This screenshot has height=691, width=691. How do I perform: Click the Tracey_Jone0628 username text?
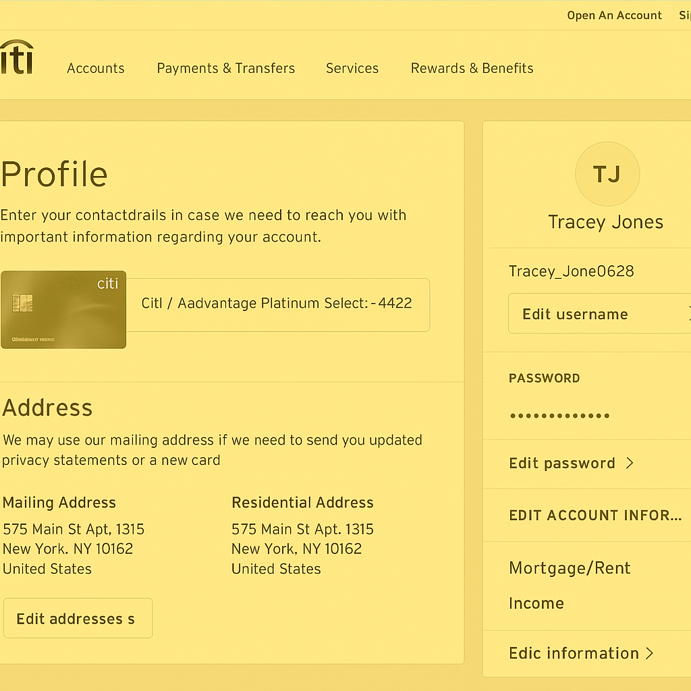click(x=571, y=271)
